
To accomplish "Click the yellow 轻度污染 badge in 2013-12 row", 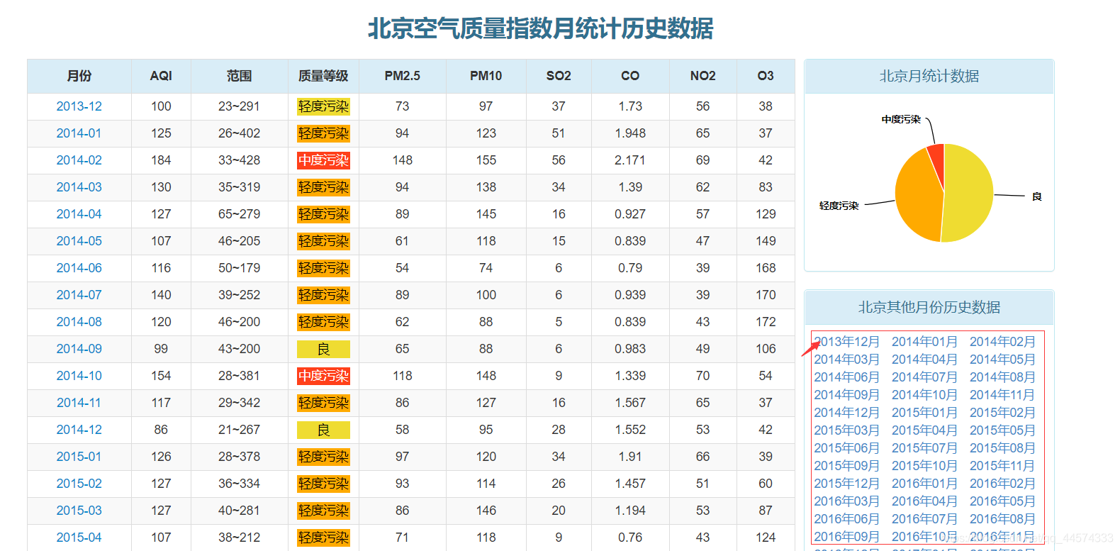I will (323, 106).
